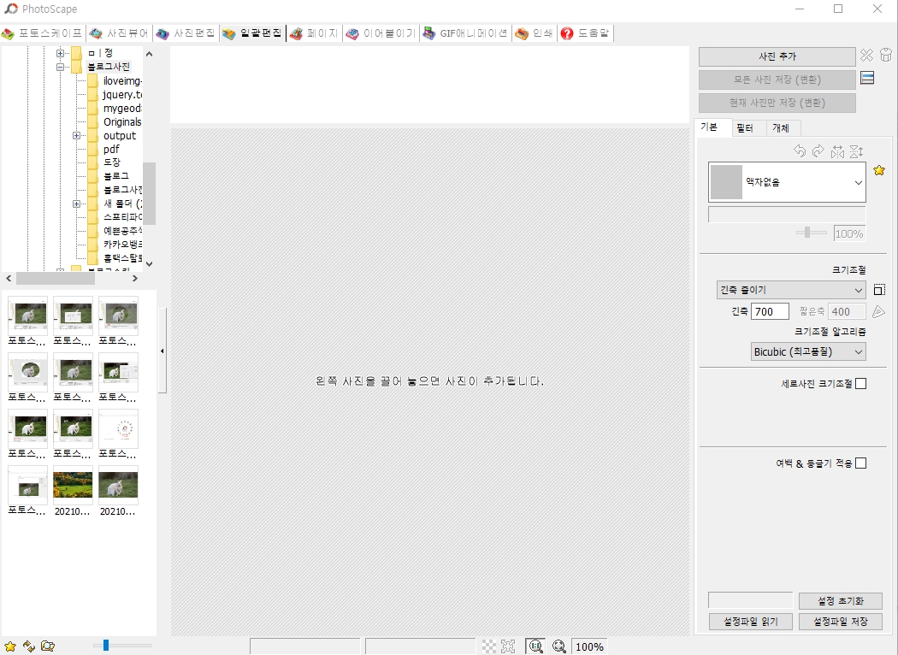
Task: Click the undo arrow icon
Action: [x=801, y=150]
